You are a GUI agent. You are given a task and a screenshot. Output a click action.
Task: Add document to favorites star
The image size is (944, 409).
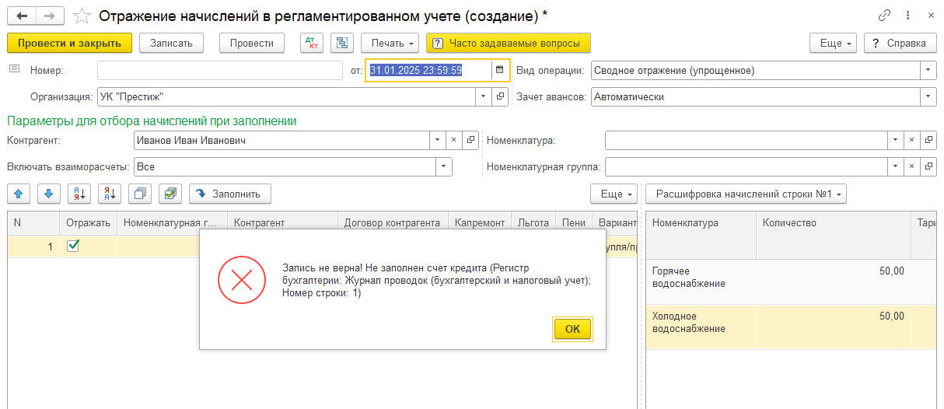click(x=81, y=16)
